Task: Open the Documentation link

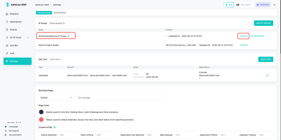Action: [15, 135]
